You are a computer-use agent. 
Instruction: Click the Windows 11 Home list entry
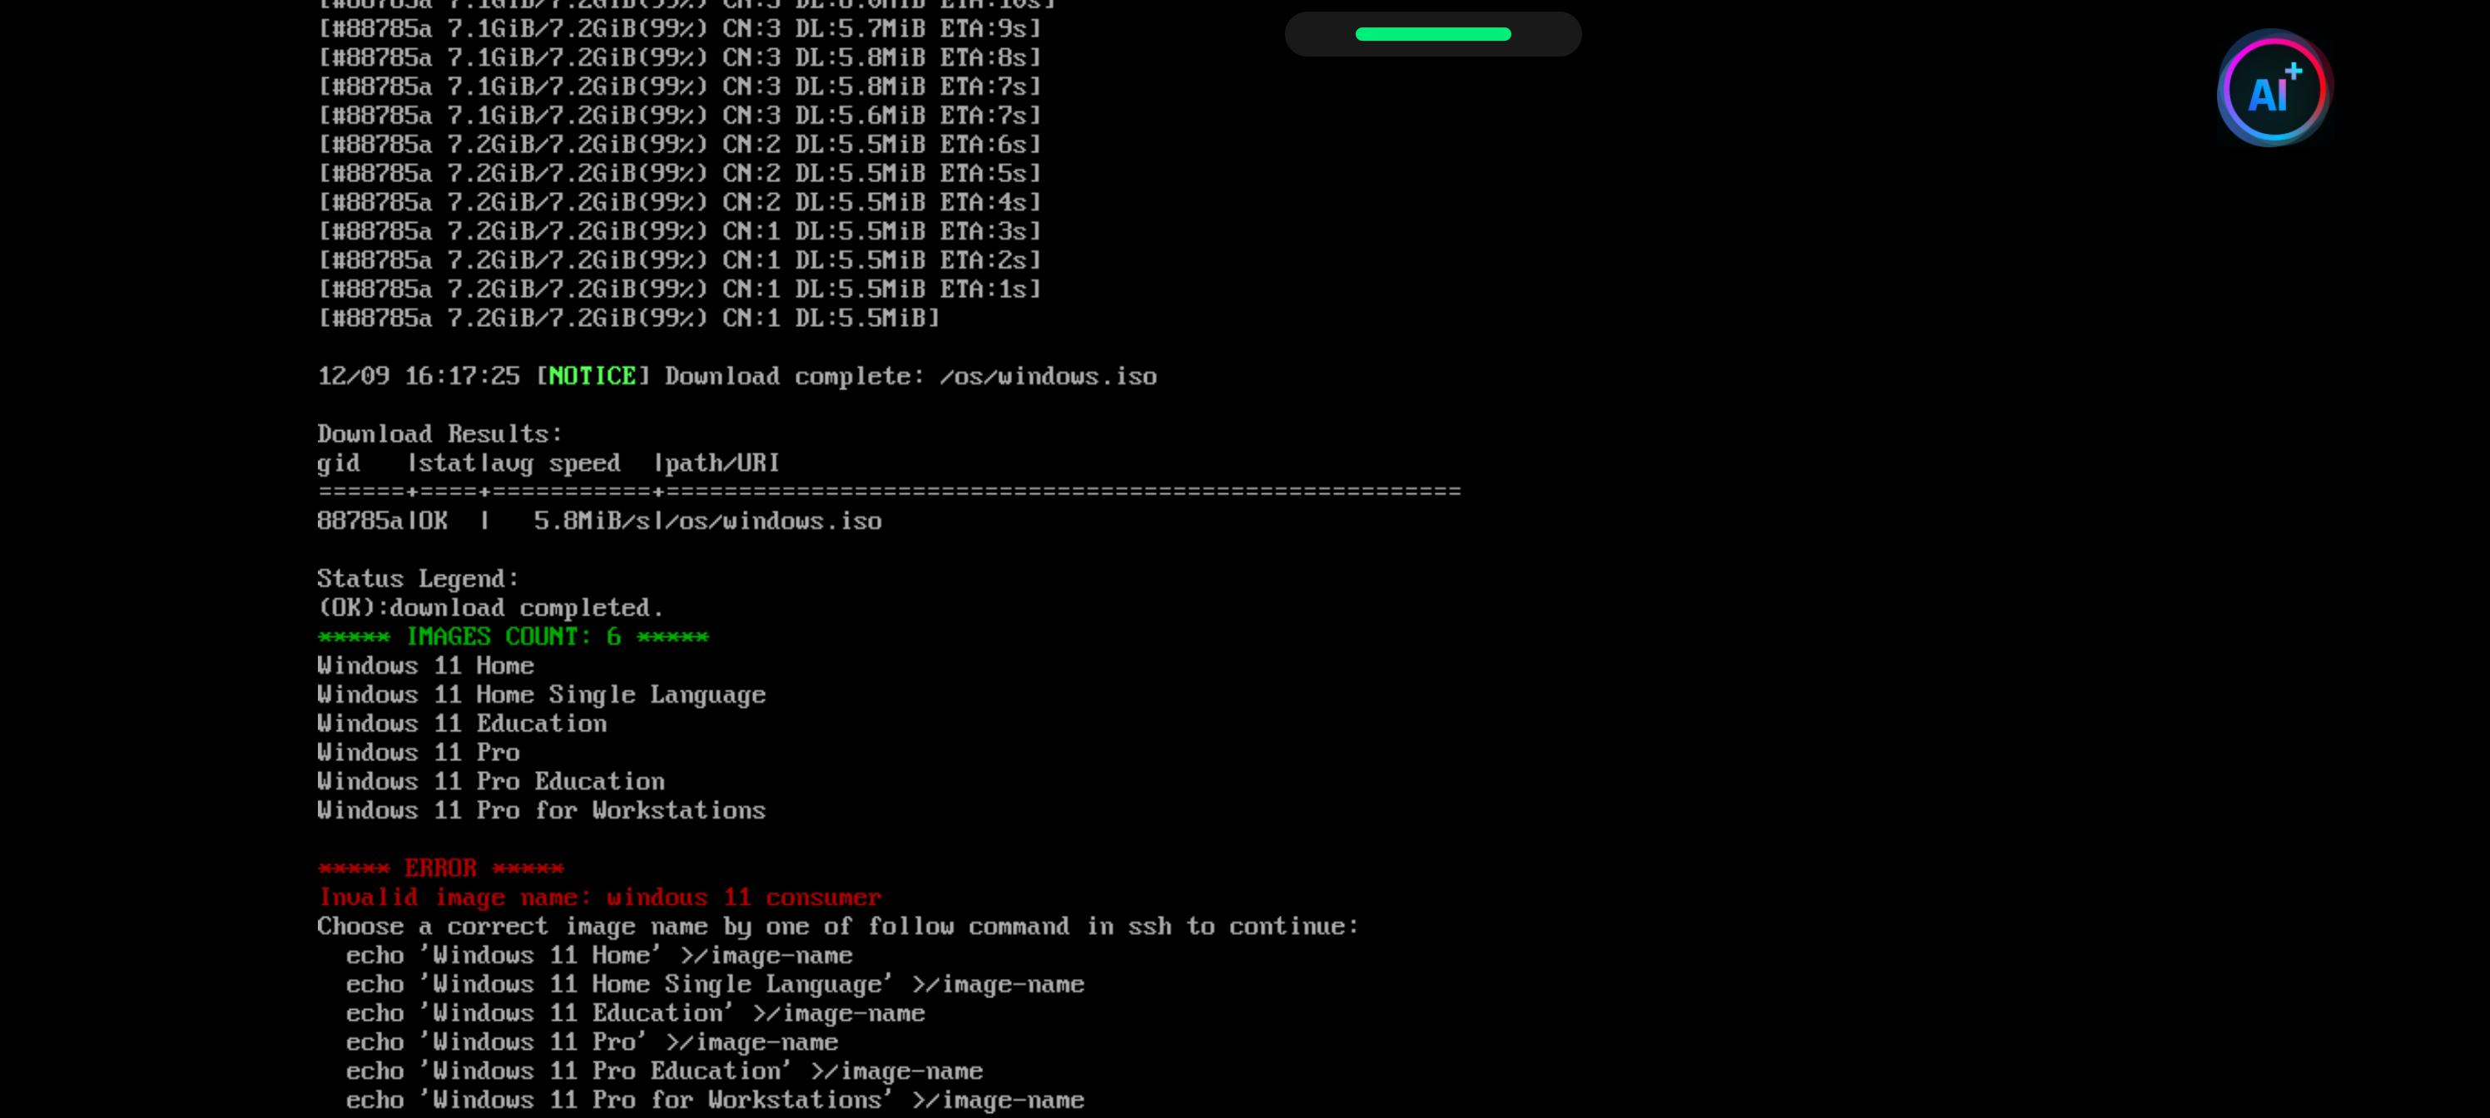(425, 665)
